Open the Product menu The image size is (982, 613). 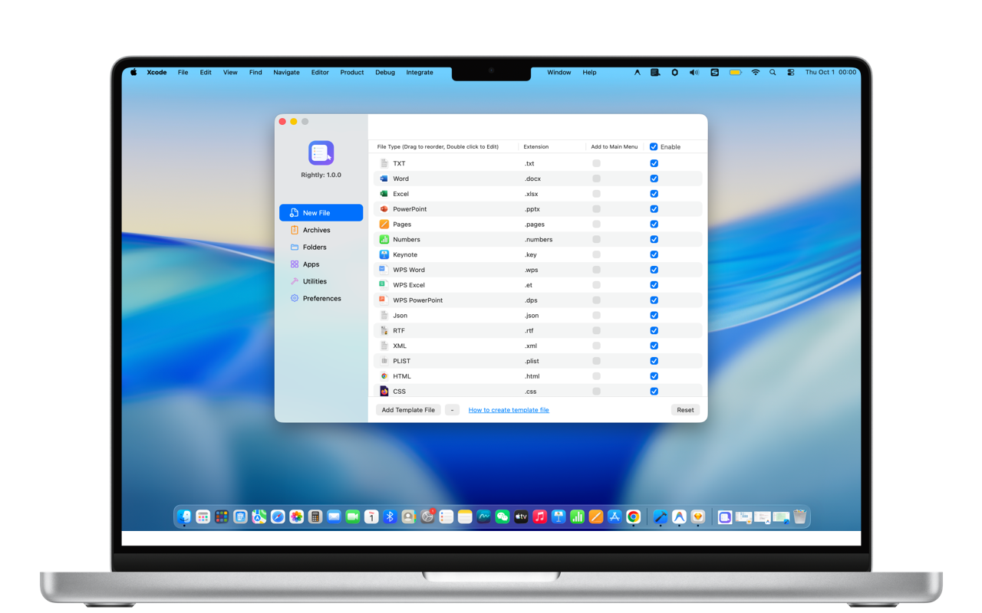[x=352, y=73]
